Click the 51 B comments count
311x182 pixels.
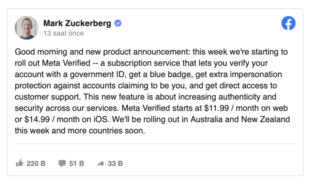click(x=76, y=164)
